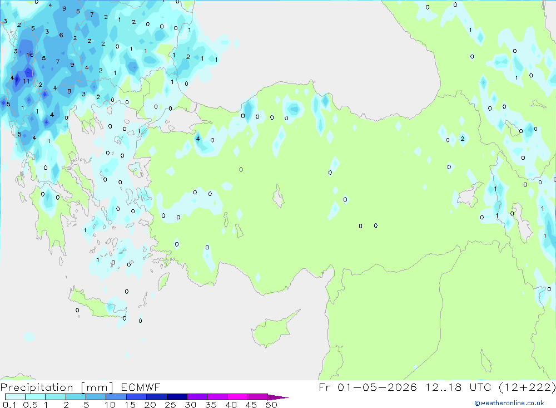Click the legend label '35'
The height and width of the screenshot is (408, 556).
[211, 405]
